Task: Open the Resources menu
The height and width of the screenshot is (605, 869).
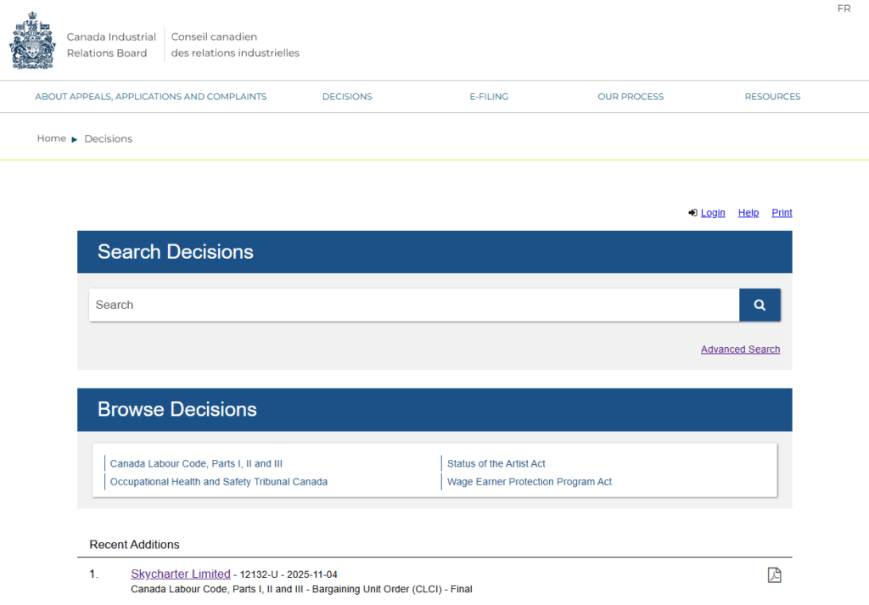Action: 772,97
